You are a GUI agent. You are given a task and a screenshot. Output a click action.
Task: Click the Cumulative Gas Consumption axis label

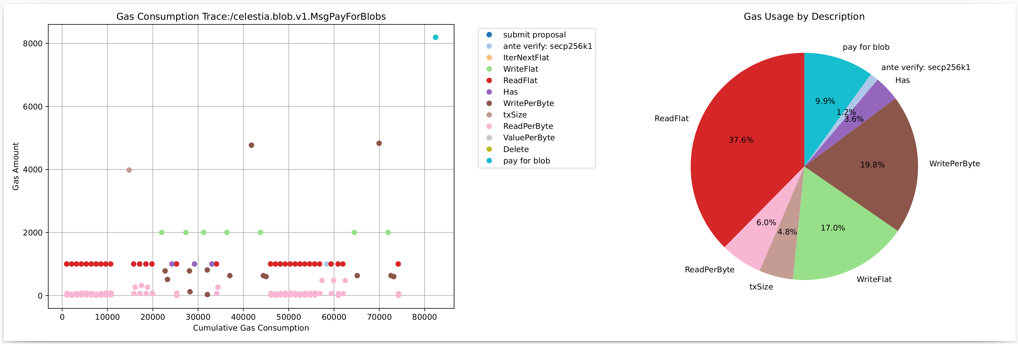(251, 328)
